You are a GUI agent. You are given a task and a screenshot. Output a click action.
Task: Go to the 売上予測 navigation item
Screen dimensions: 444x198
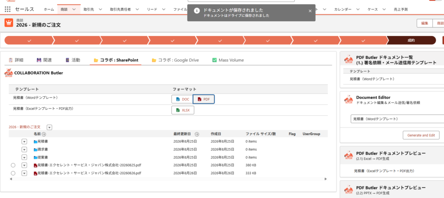(401, 10)
